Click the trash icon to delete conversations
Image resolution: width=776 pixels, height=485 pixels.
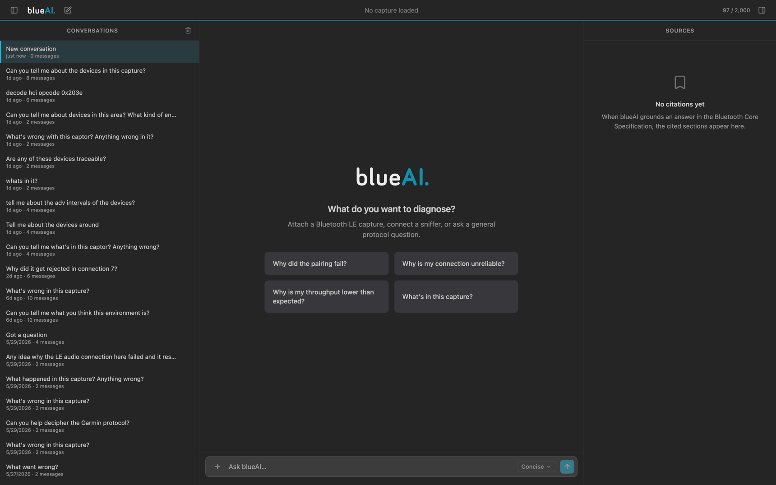coord(188,31)
